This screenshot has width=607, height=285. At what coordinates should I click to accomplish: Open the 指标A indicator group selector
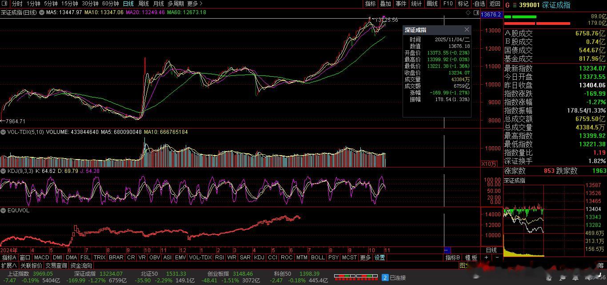click(9, 258)
